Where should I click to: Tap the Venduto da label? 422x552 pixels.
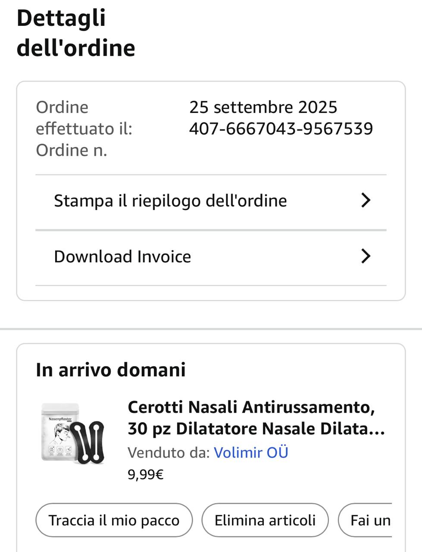pos(169,452)
